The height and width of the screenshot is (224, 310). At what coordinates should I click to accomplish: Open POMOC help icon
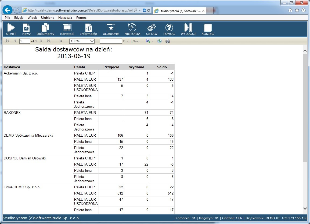click(169, 29)
